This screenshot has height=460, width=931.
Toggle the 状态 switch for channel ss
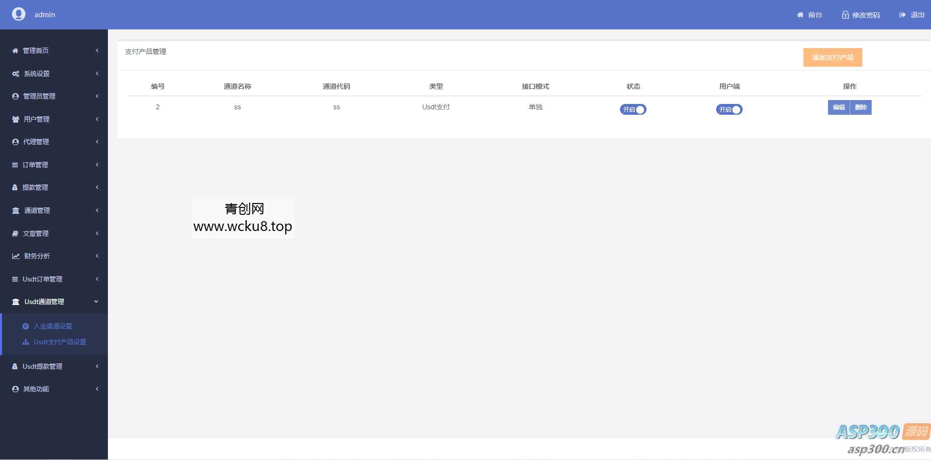[x=633, y=109]
